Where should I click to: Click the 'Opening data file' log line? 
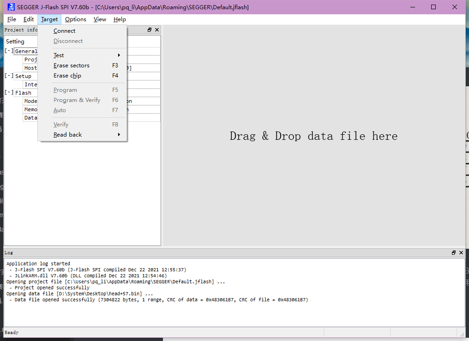[79, 293]
